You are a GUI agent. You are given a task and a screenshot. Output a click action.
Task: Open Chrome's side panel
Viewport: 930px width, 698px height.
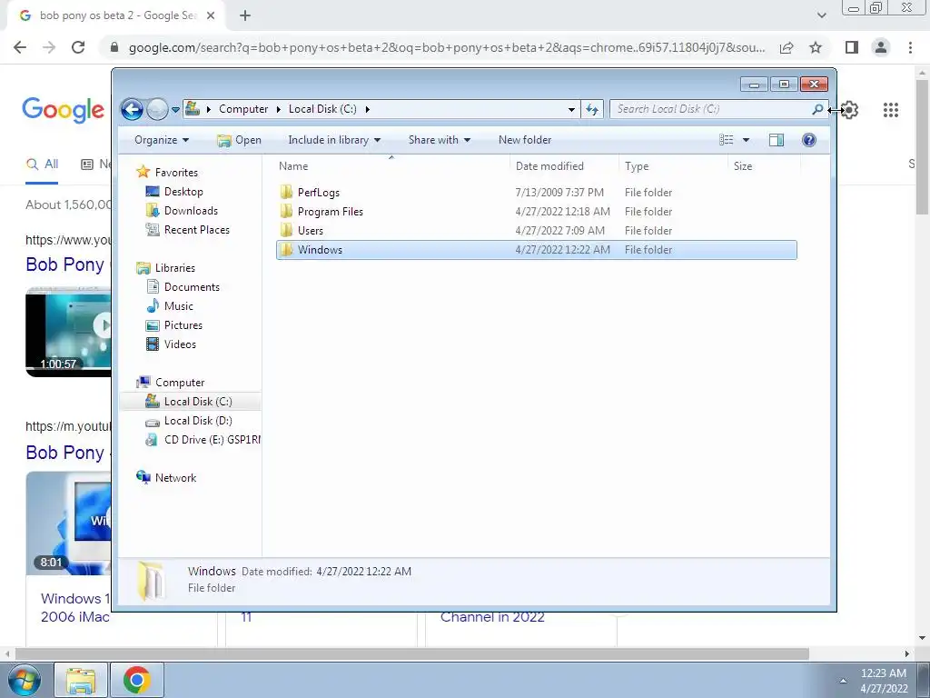pos(852,47)
